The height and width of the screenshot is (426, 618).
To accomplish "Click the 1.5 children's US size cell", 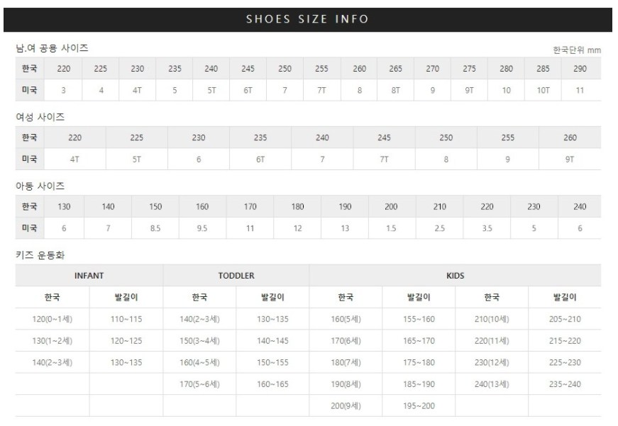I will [x=391, y=229].
